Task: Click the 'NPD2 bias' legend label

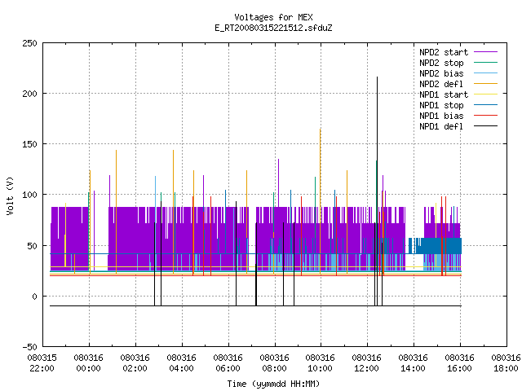Action: pos(441,73)
